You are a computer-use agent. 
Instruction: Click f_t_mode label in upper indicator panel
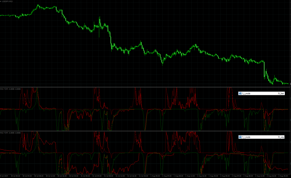(246, 94)
